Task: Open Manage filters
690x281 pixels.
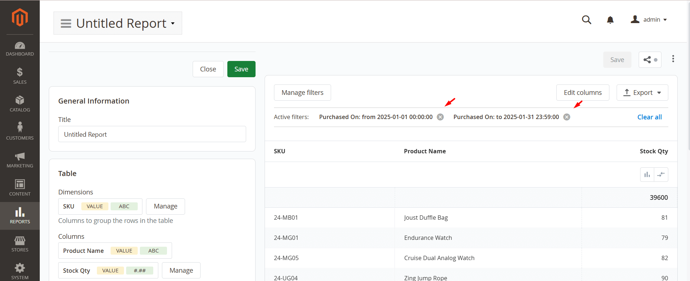Action: pyautogui.click(x=302, y=93)
